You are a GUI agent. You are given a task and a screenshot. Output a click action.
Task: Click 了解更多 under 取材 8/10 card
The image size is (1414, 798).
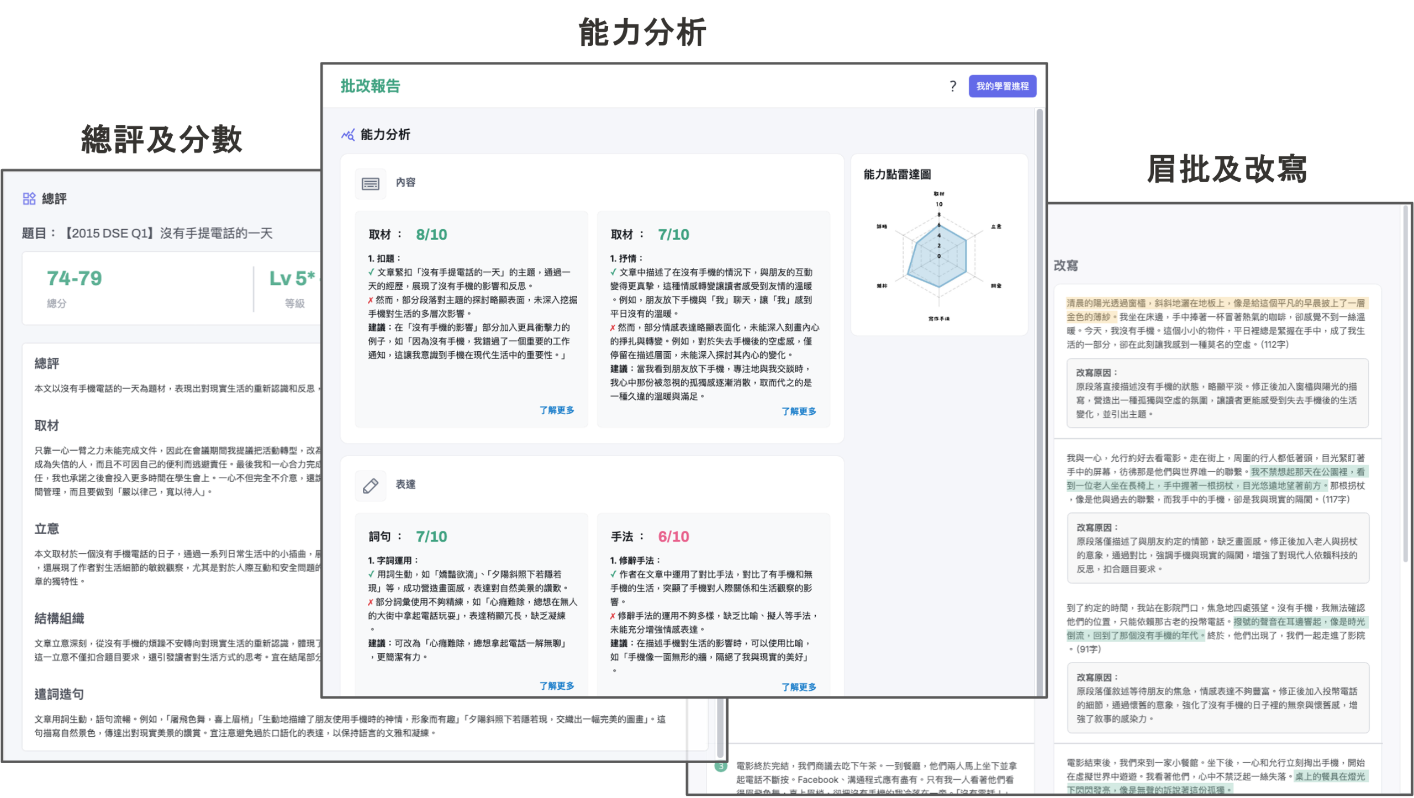click(556, 410)
